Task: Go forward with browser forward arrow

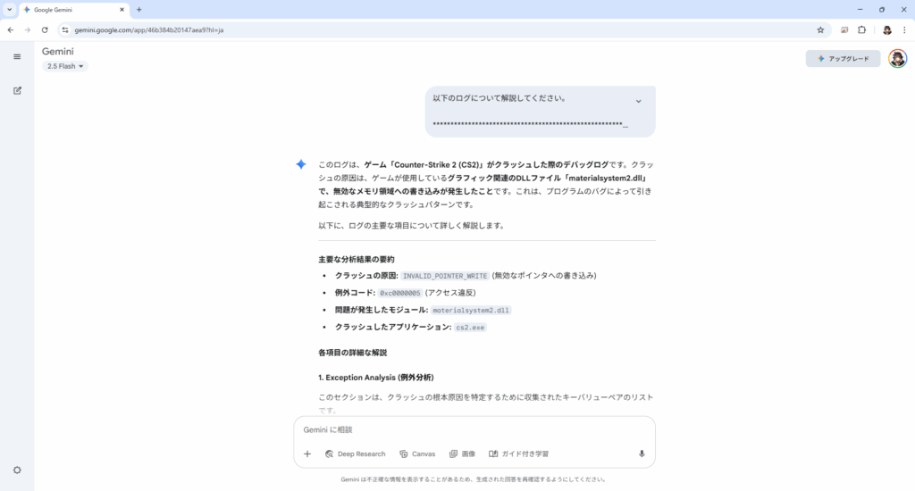Action: pos(28,29)
